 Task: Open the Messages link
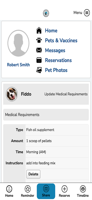pyautogui.click(x=55, y=50)
